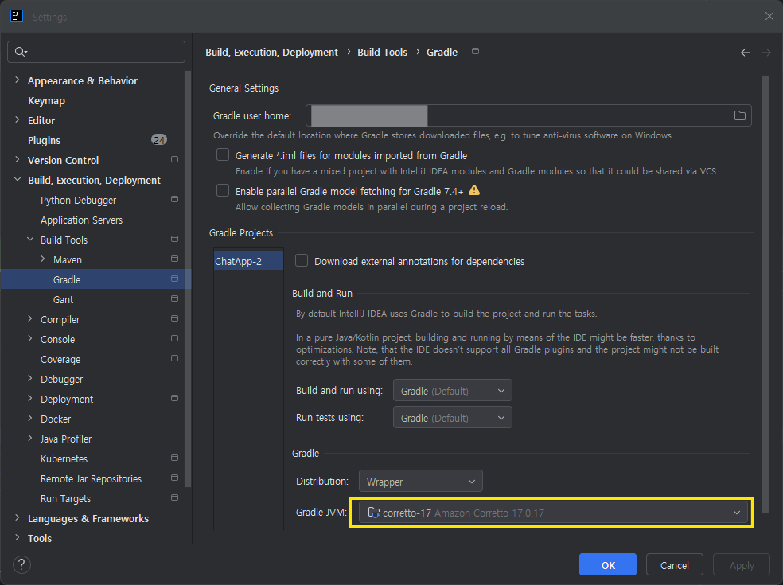Expand Languages & Frameworks section
The image size is (783, 585).
pos(18,518)
